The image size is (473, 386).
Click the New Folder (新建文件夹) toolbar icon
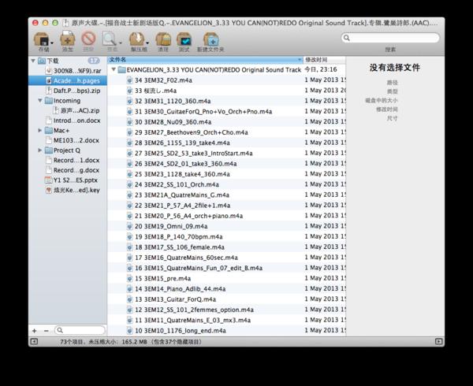tap(210, 39)
